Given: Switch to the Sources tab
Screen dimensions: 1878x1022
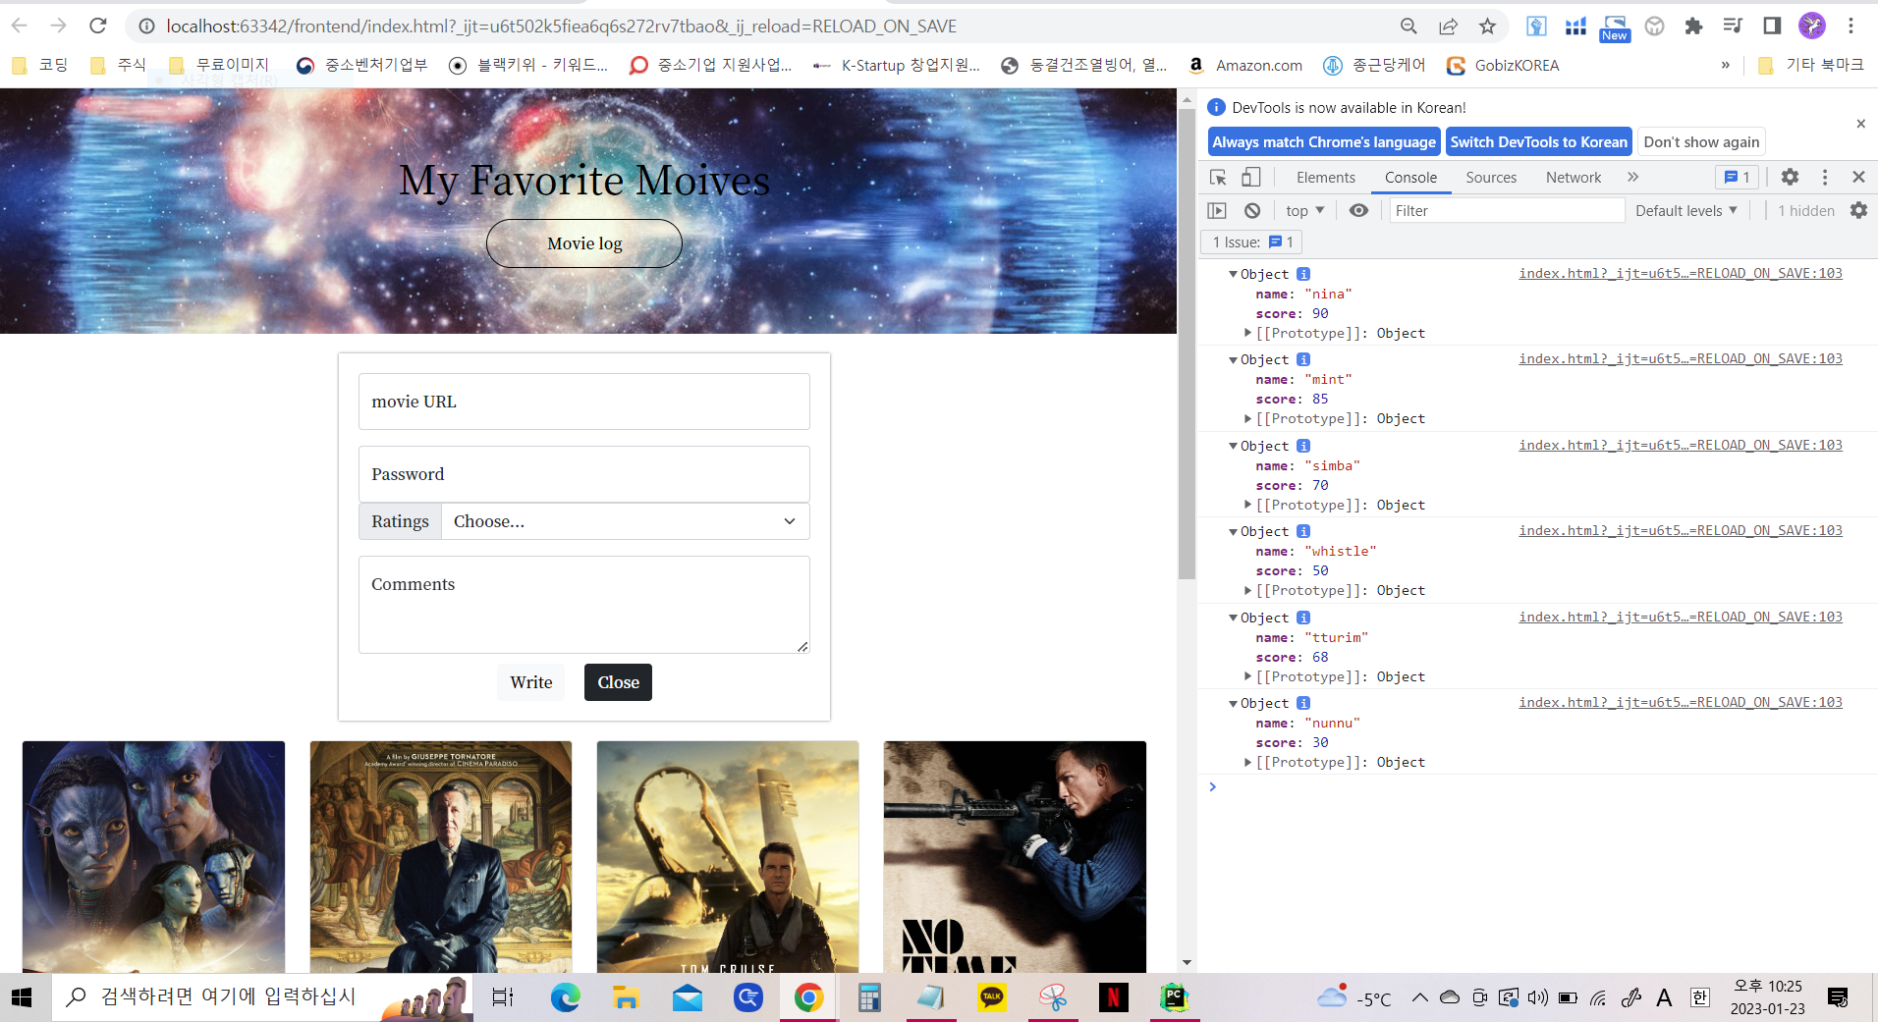Looking at the screenshot, I should [x=1491, y=177].
